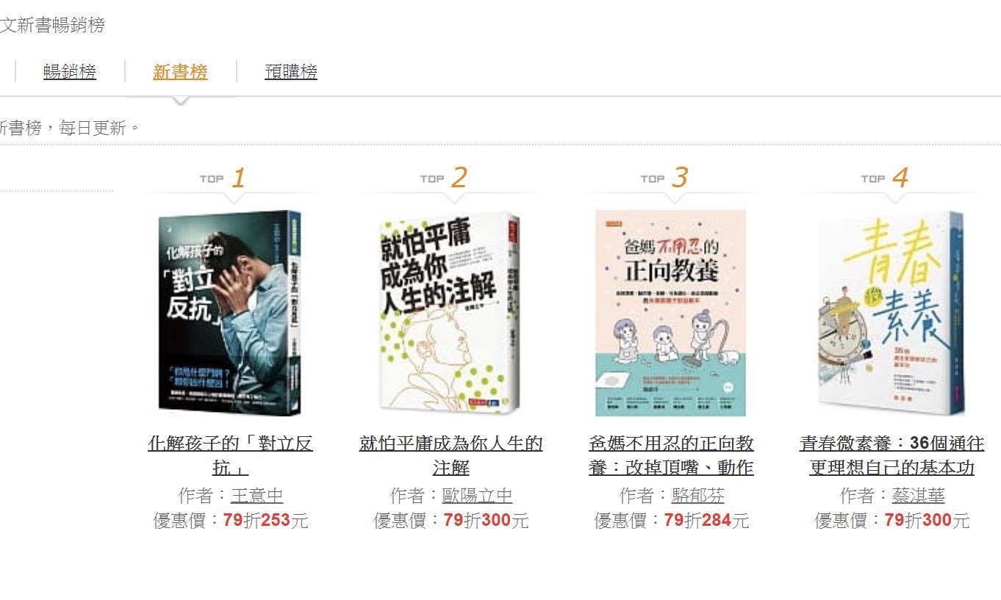Visit author 駱郁芬's link
The width and height of the screenshot is (1001, 600).
click(698, 496)
